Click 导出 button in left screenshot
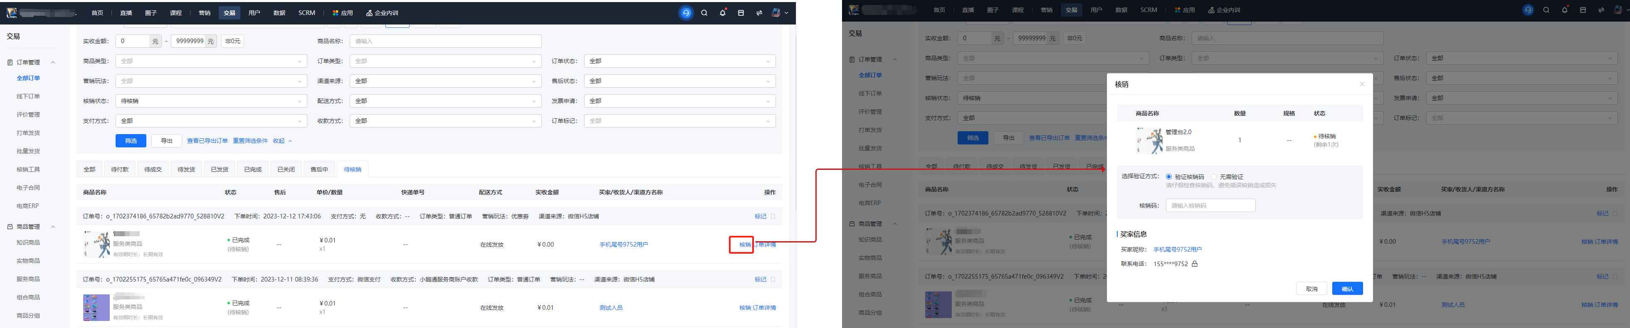This screenshot has height=328, width=1630. (166, 141)
